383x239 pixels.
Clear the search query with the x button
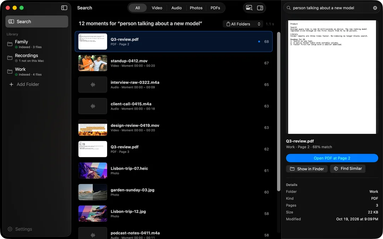(375, 8)
